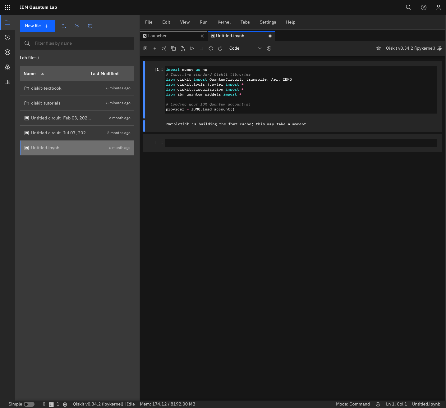Create a new folder icon

64,26
